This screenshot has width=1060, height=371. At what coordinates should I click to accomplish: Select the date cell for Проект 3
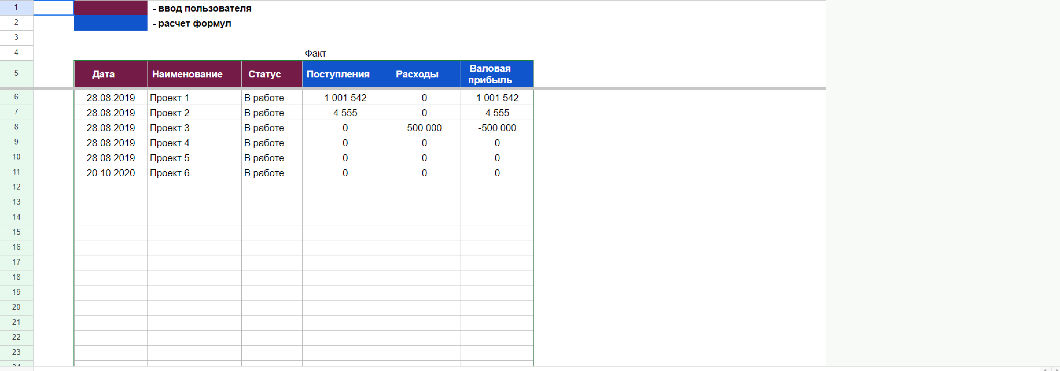point(110,128)
